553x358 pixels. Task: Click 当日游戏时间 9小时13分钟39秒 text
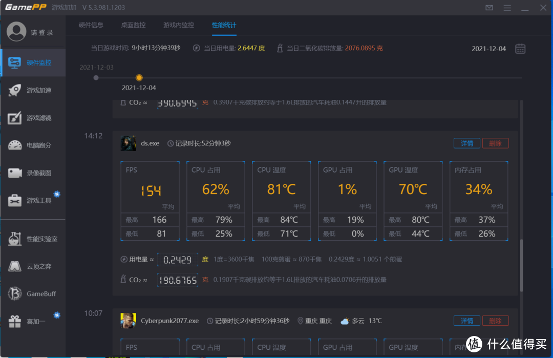coord(156,48)
